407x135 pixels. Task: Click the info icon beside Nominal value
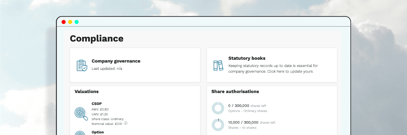coord(125,123)
